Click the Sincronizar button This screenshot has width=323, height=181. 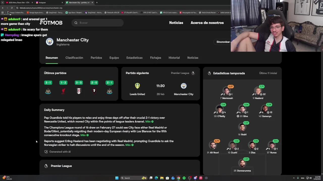coord(222,42)
